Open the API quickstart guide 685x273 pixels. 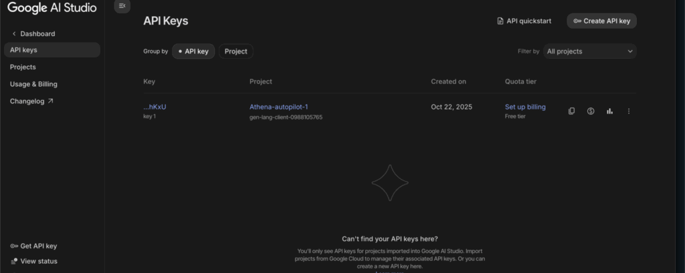(x=524, y=21)
